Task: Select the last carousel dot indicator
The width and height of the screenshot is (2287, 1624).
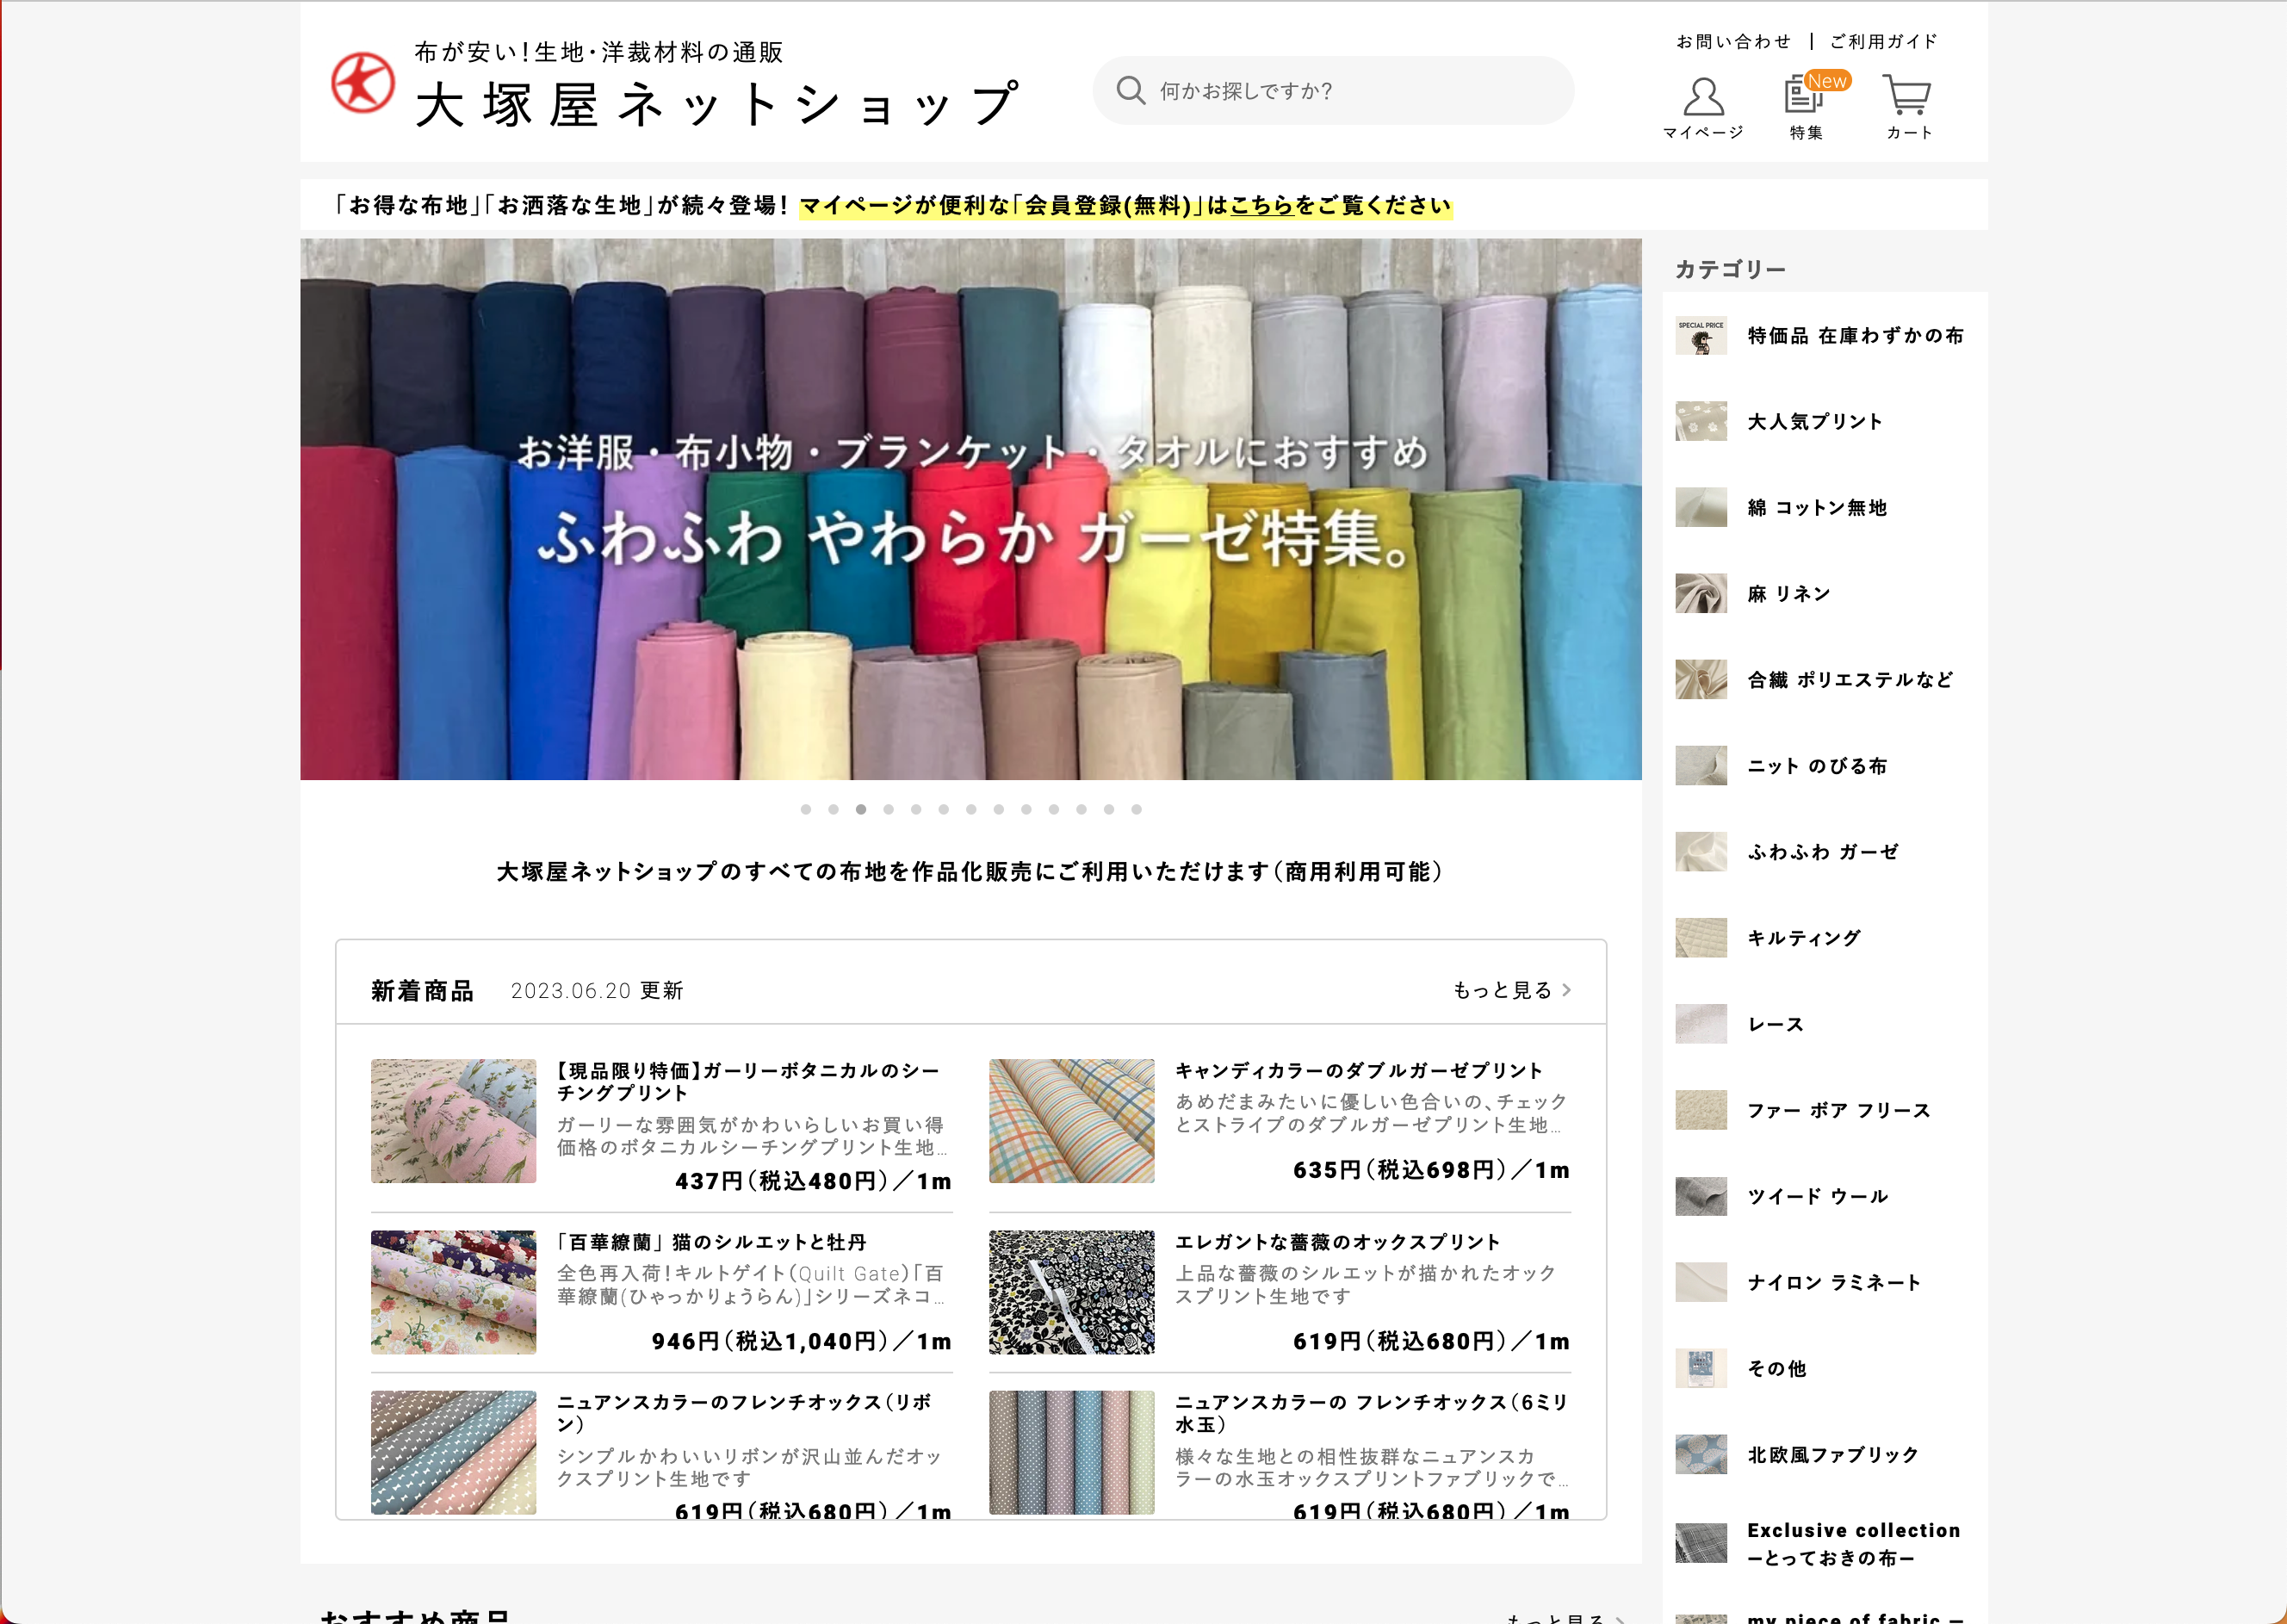Action: pos(1136,810)
